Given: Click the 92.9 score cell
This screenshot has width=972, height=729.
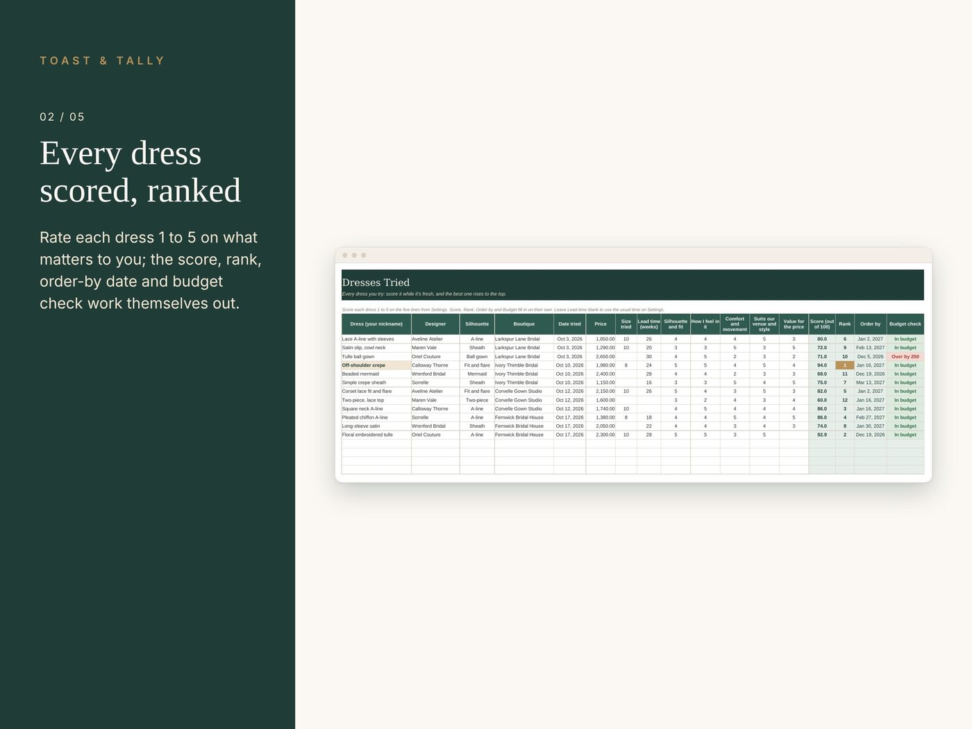Looking at the screenshot, I should coord(822,435).
